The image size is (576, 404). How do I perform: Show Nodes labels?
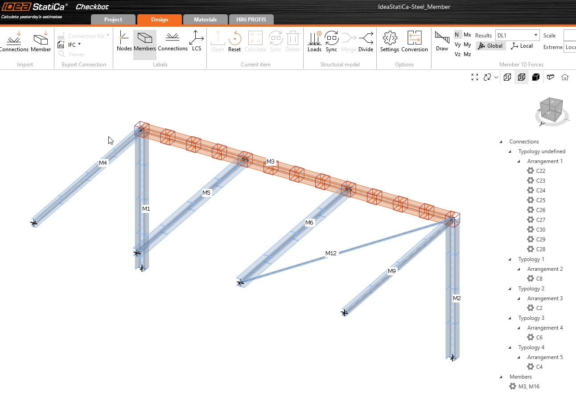point(124,41)
